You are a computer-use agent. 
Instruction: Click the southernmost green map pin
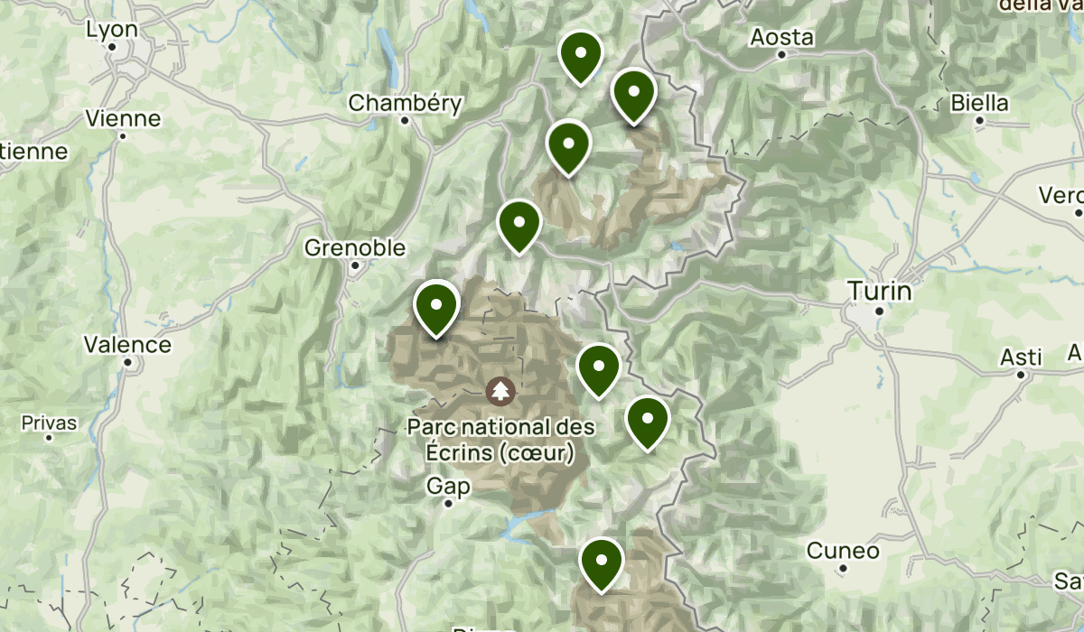point(602,564)
